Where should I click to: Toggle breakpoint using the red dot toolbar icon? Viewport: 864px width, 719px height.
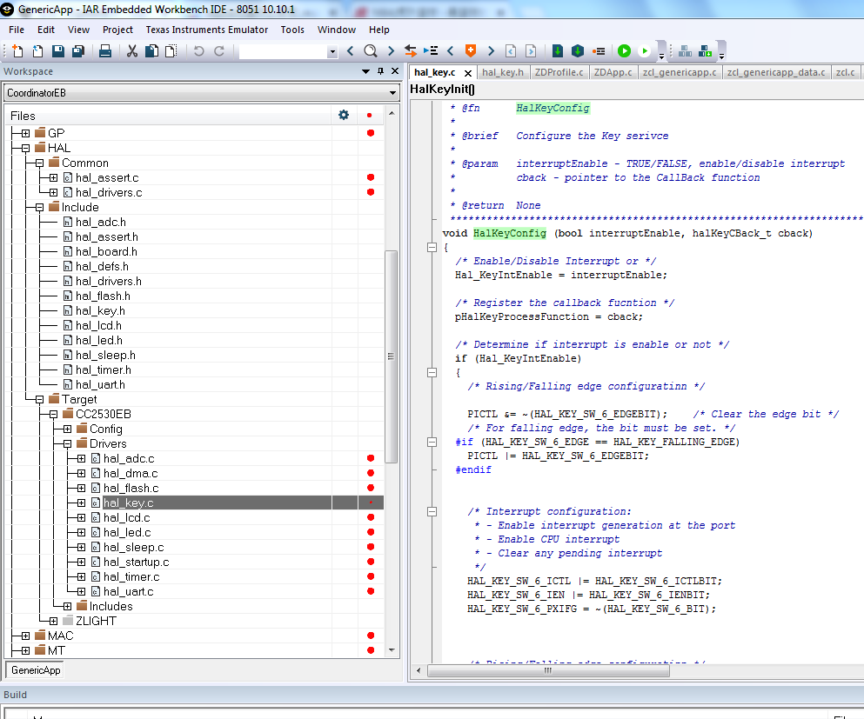tap(599, 51)
